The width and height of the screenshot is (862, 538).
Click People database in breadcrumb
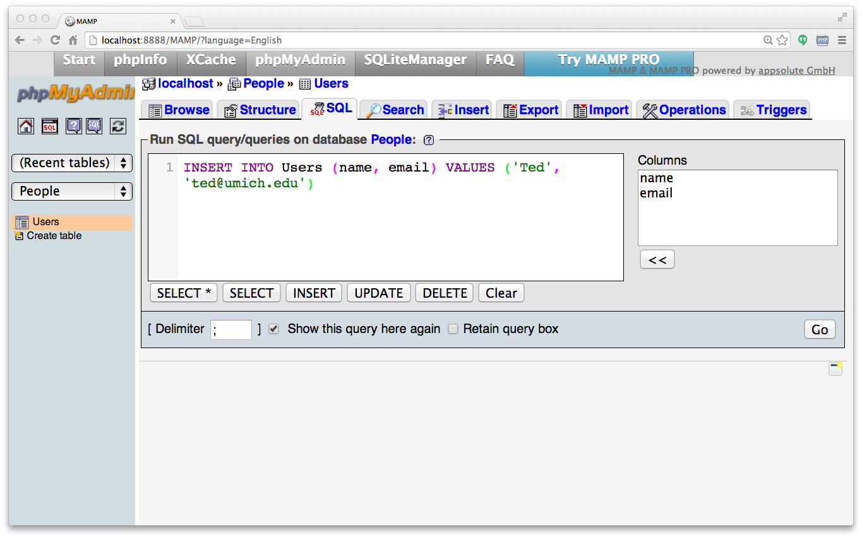coord(264,84)
